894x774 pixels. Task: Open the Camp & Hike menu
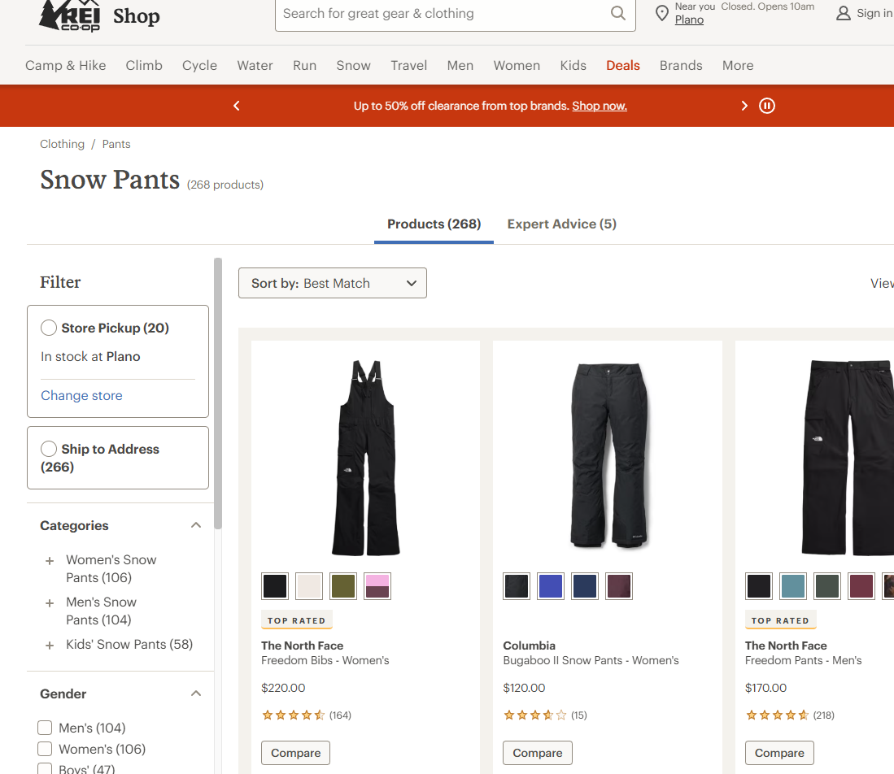click(66, 66)
